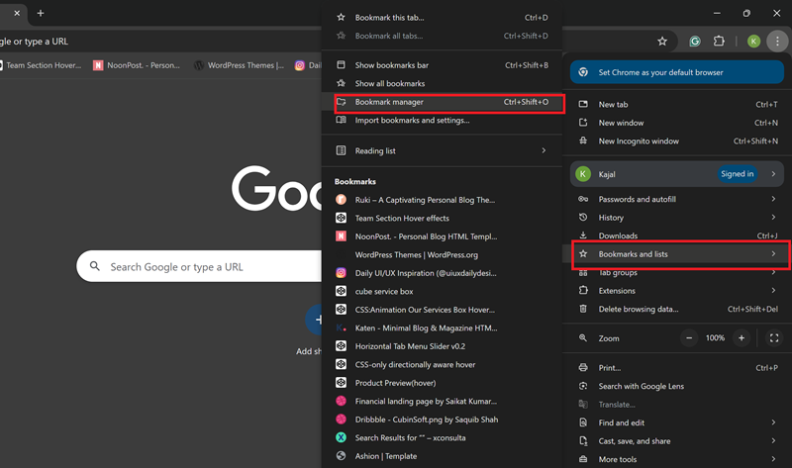Screen dimensions: 792x468
Task: Open Team Section Hover bookmark in bookmarks bar
Action: coord(41,65)
